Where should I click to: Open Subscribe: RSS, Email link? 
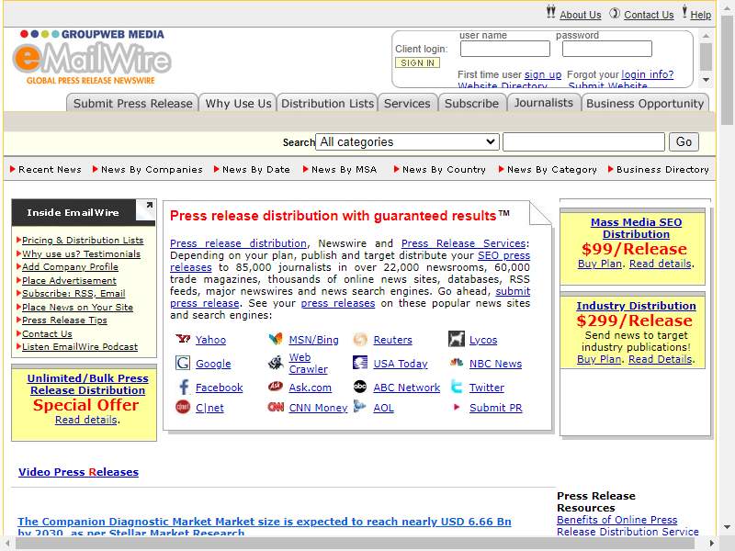[x=73, y=294]
